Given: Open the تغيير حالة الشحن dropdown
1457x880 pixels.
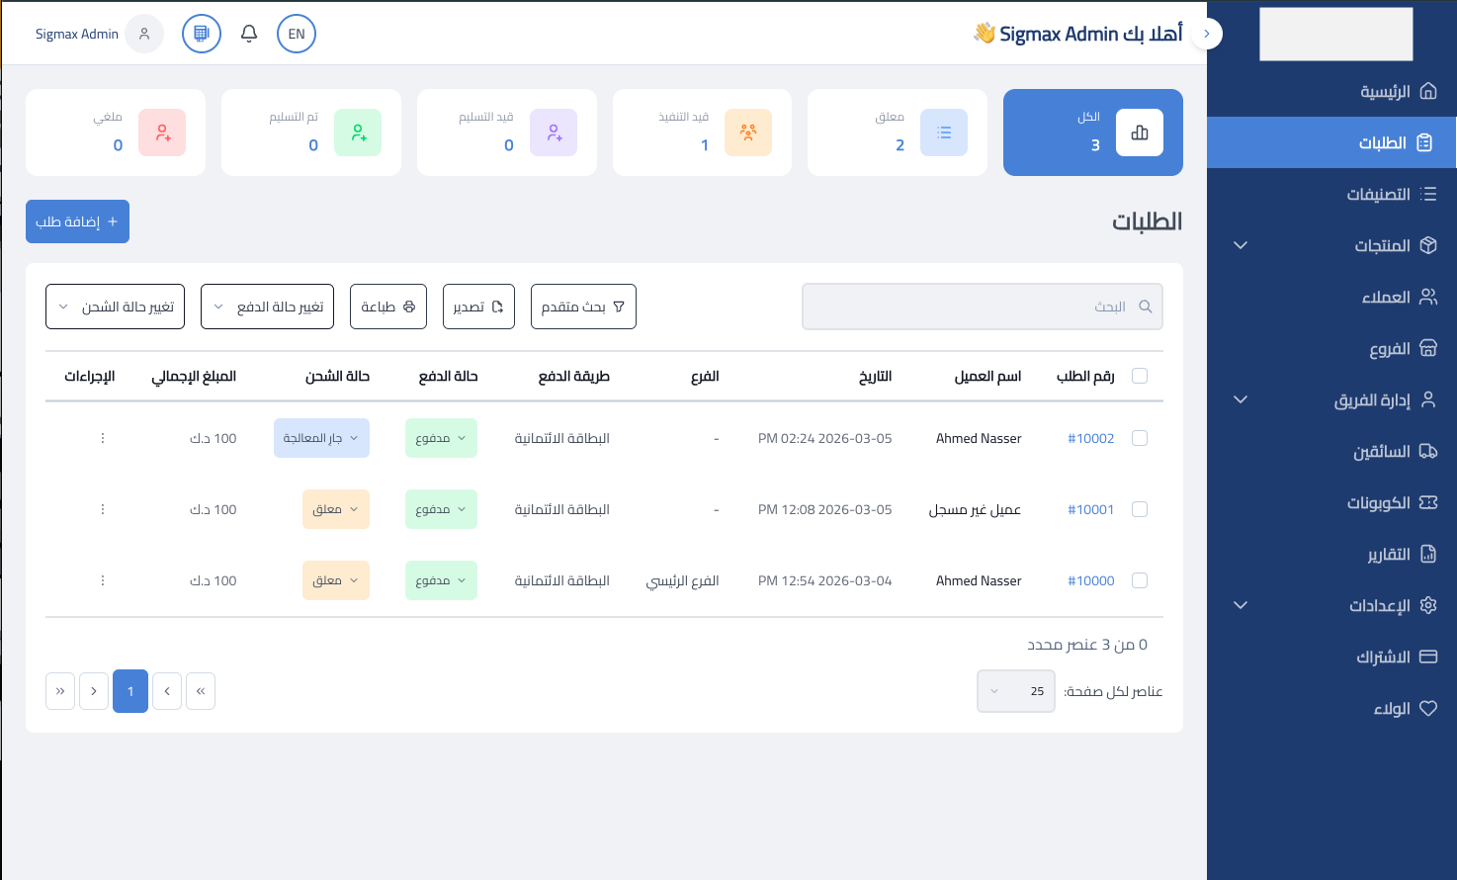Looking at the screenshot, I should [115, 307].
